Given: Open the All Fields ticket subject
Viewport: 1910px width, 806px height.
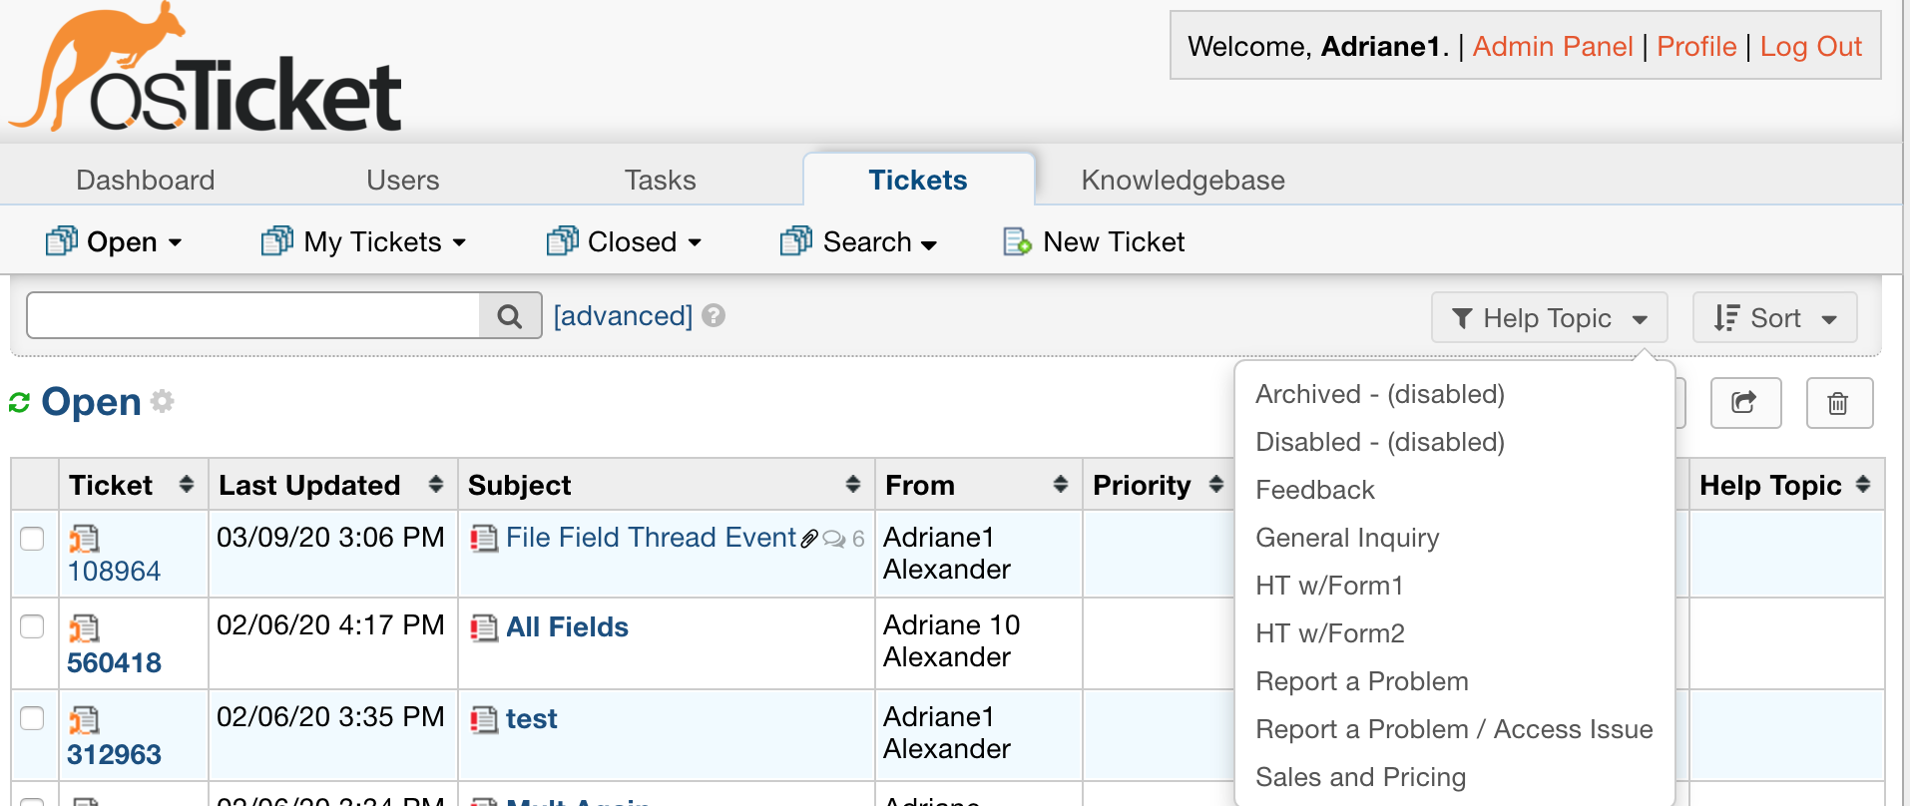Looking at the screenshot, I should click(567, 627).
